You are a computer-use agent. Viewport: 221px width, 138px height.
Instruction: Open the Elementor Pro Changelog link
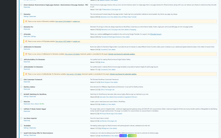point(133,30)
